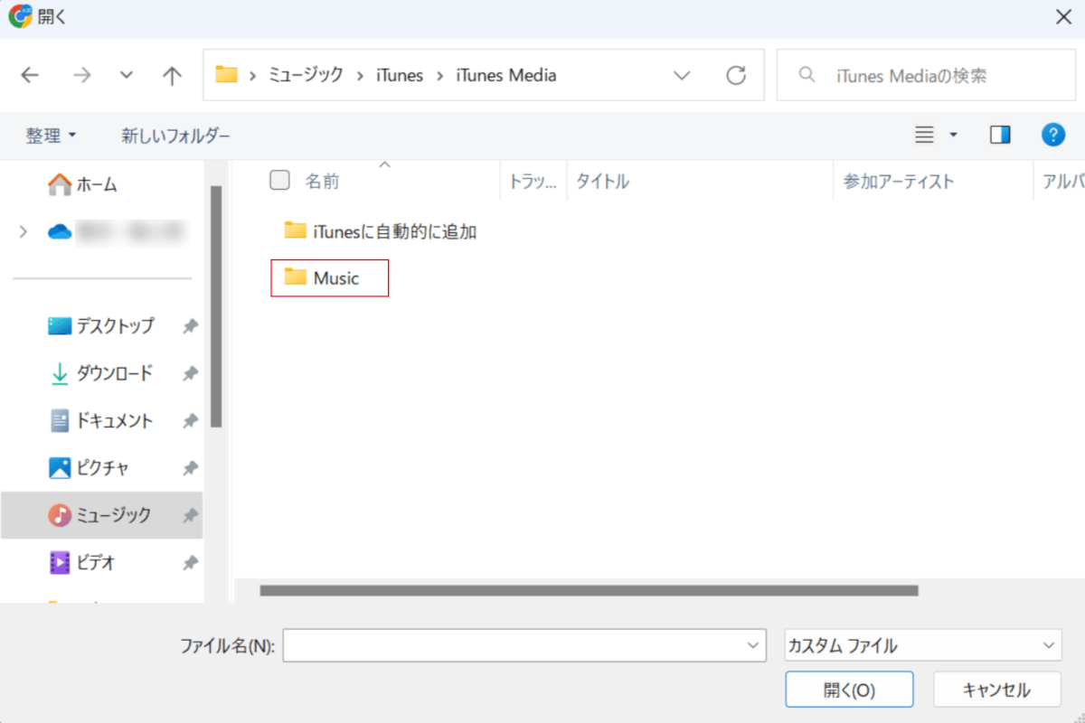This screenshot has width=1085, height=723.
Task: Click the pin icon beside ドキュメント
Action: click(x=190, y=421)
